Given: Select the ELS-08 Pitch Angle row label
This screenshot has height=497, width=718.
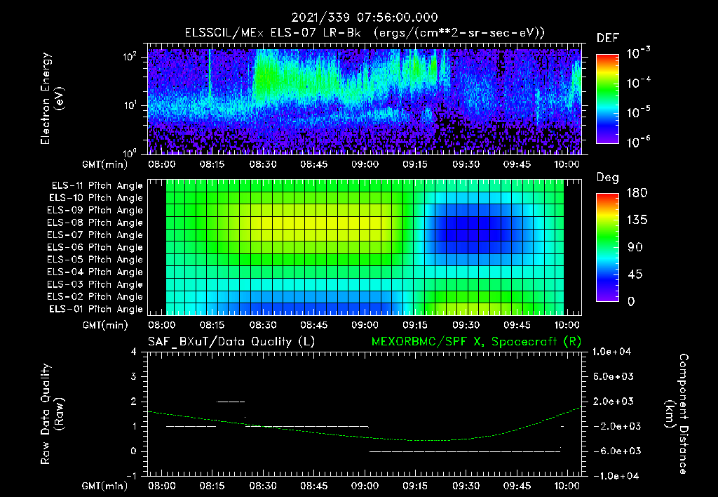Looking at the screenshot, I should pyautogui.click(x=95, y=223).
